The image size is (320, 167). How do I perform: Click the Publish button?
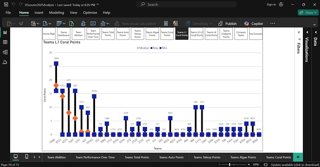point(227,24)
